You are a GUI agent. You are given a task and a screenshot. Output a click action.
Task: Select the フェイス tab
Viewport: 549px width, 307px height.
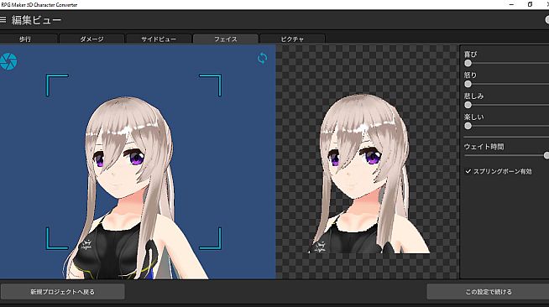pyautogui.click(x=226, y=39)
